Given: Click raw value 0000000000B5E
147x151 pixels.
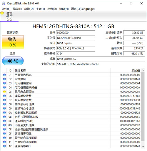Looking at the screenshot, I should point(130,117).
